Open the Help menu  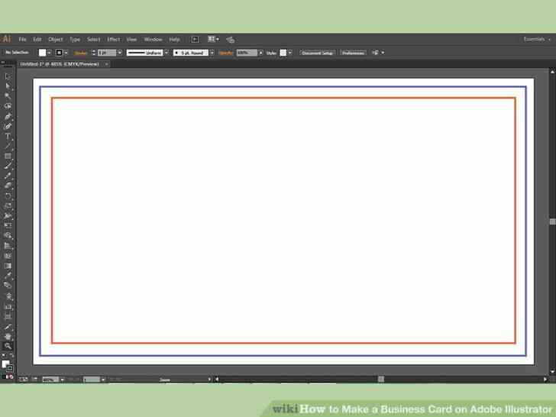(174, 40)
